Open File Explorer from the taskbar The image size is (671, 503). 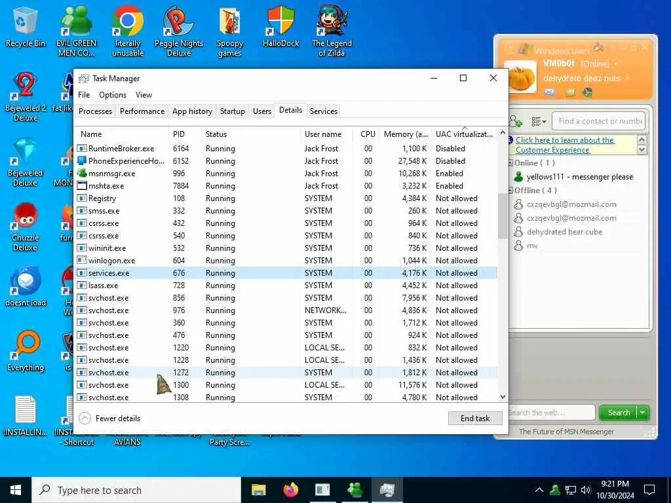click(x=258, y=490)
